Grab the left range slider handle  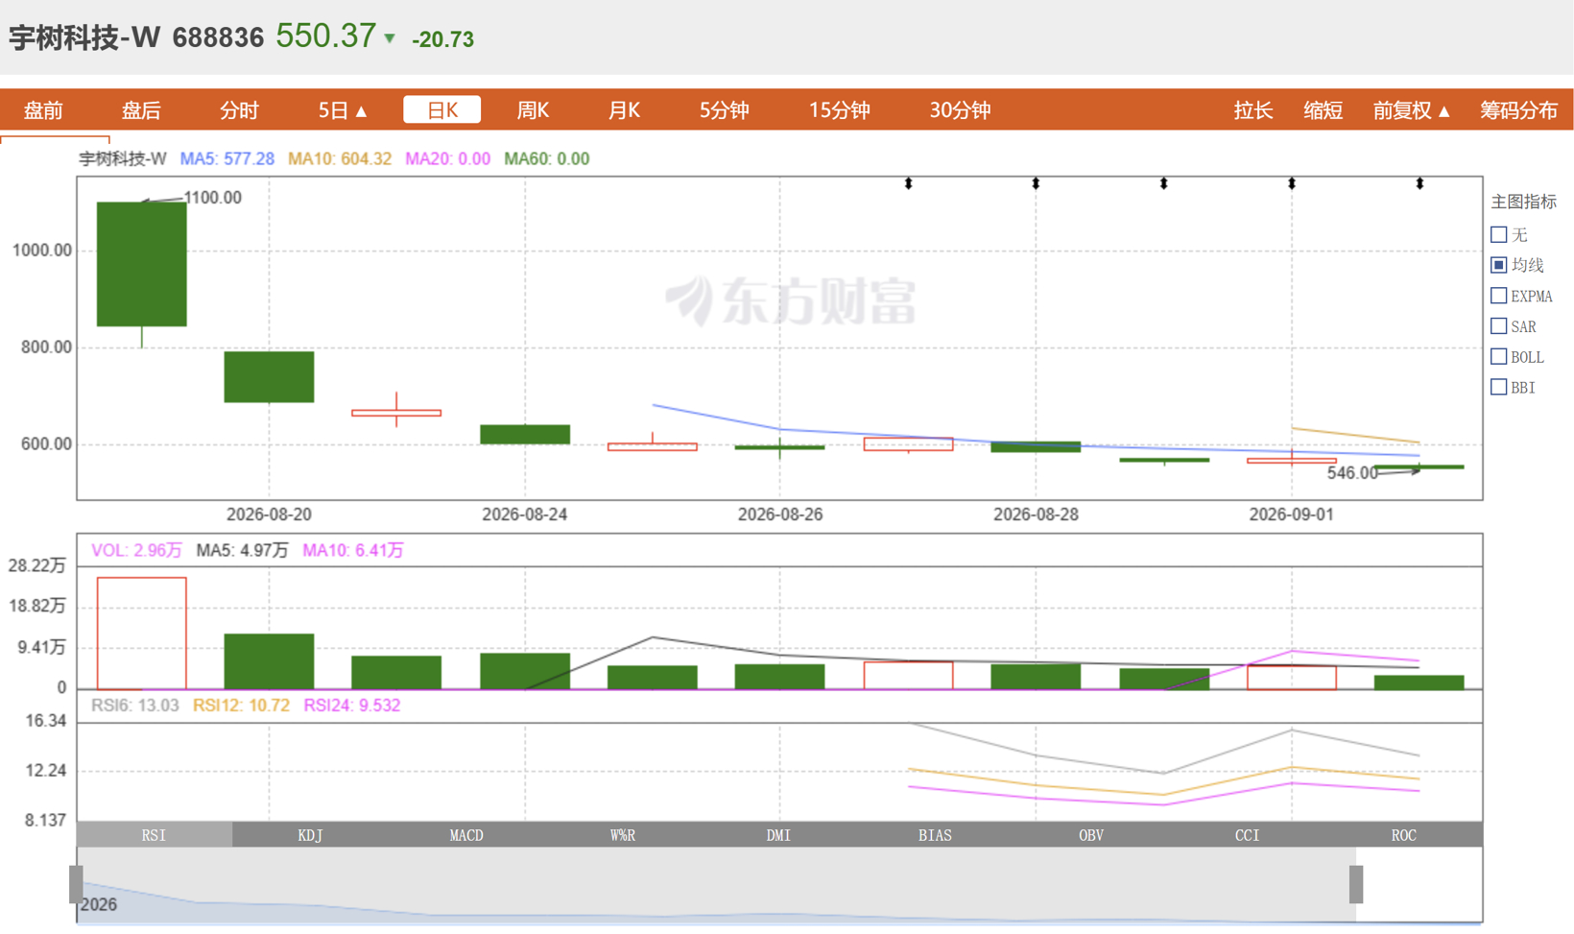[x=76, y=884]
